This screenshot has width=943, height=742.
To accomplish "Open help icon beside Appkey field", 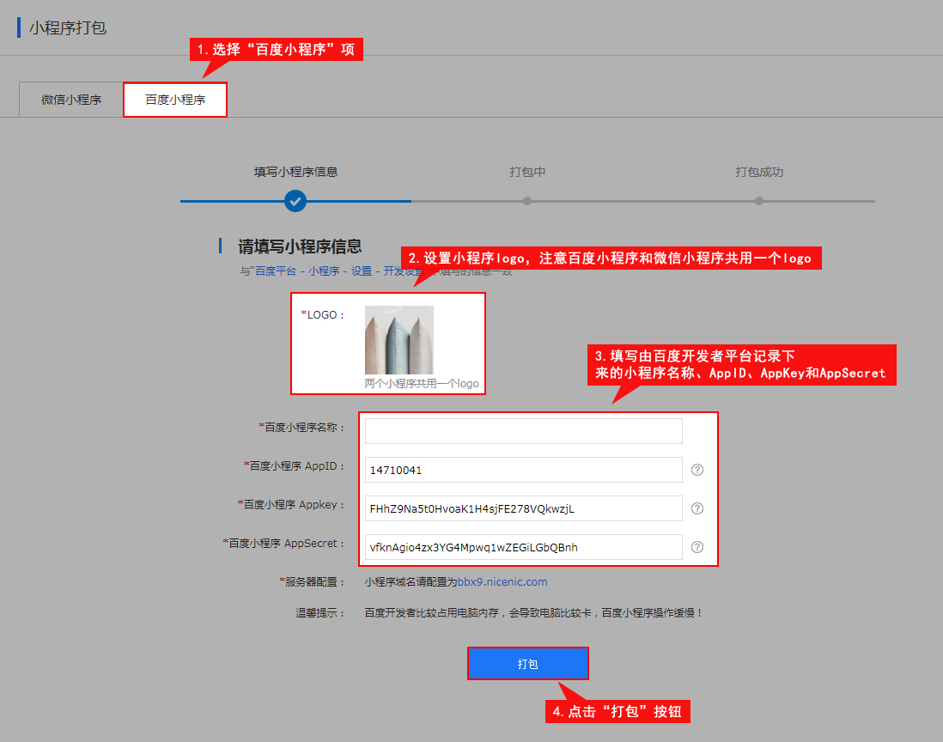I will [x=697, y=508].
